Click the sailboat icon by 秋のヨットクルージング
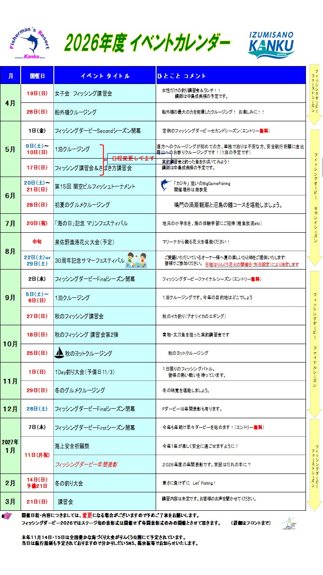 point(59,353)
